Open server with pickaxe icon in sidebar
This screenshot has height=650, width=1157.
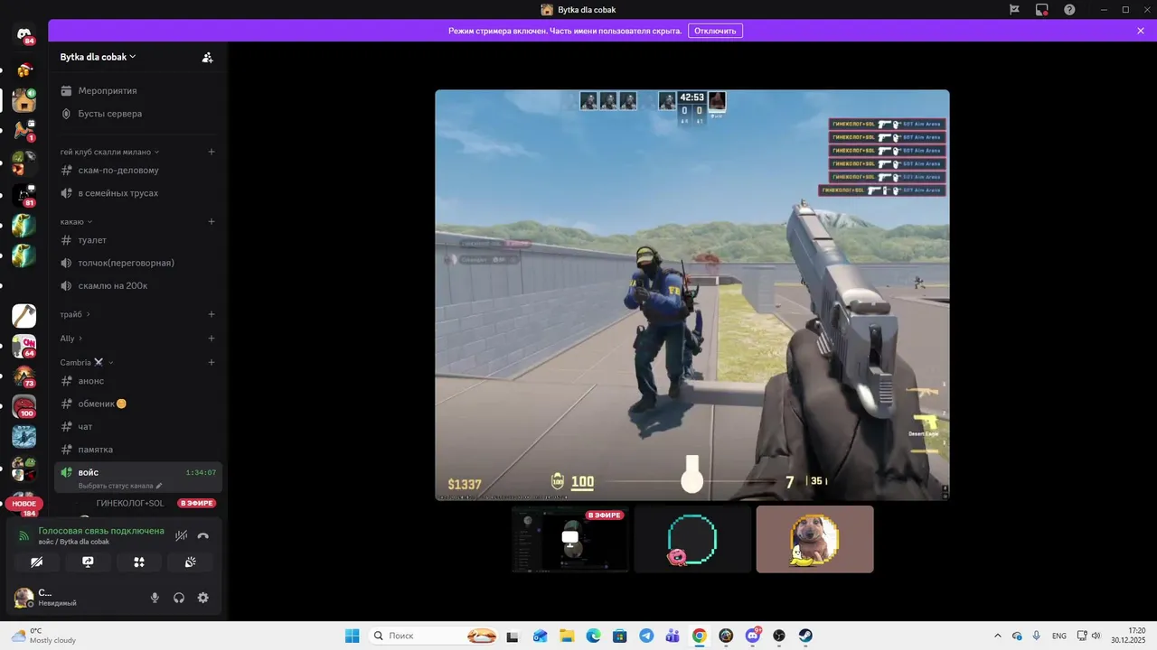tap(24, 315)
